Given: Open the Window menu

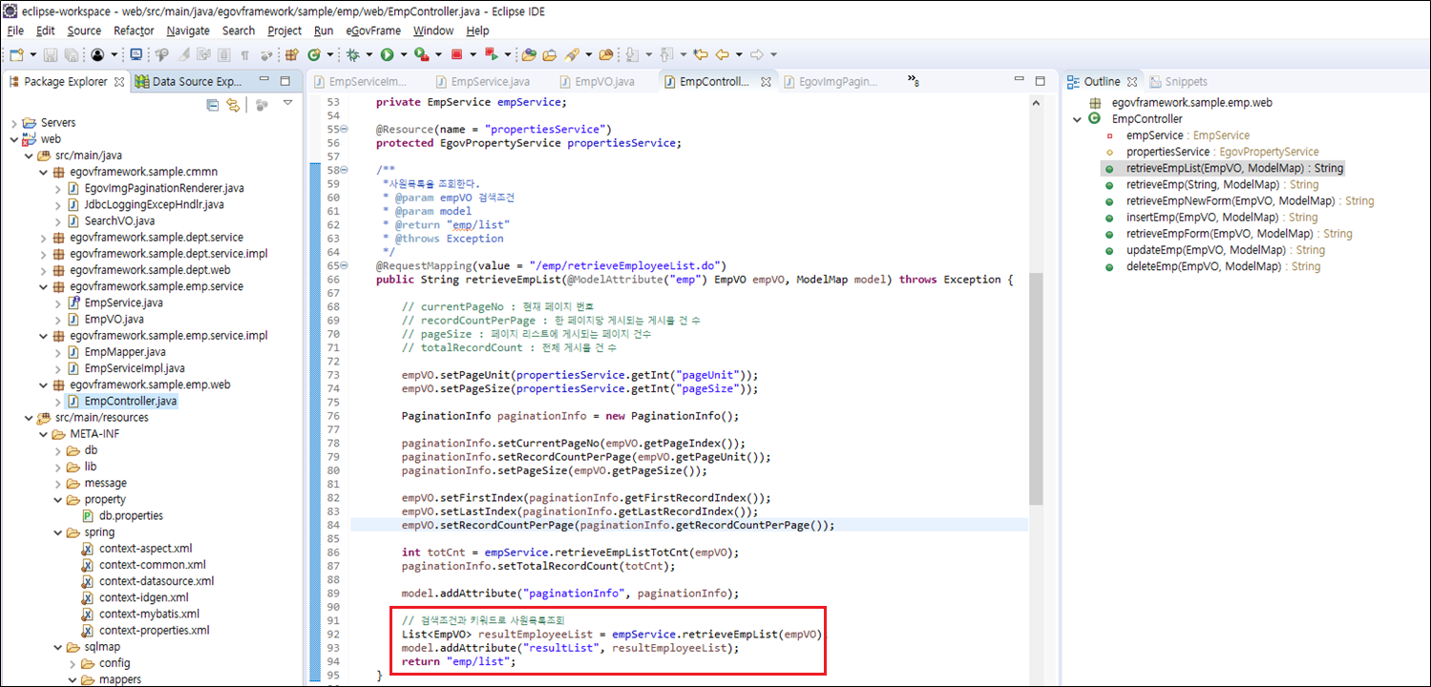Looking at the screenshot, I should point(433,31).
